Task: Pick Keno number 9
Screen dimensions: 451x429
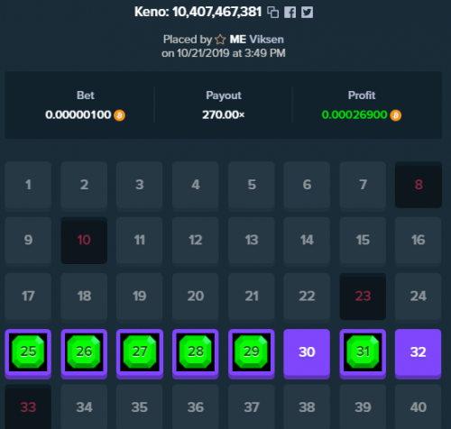Action: click(x=28, y=241)
